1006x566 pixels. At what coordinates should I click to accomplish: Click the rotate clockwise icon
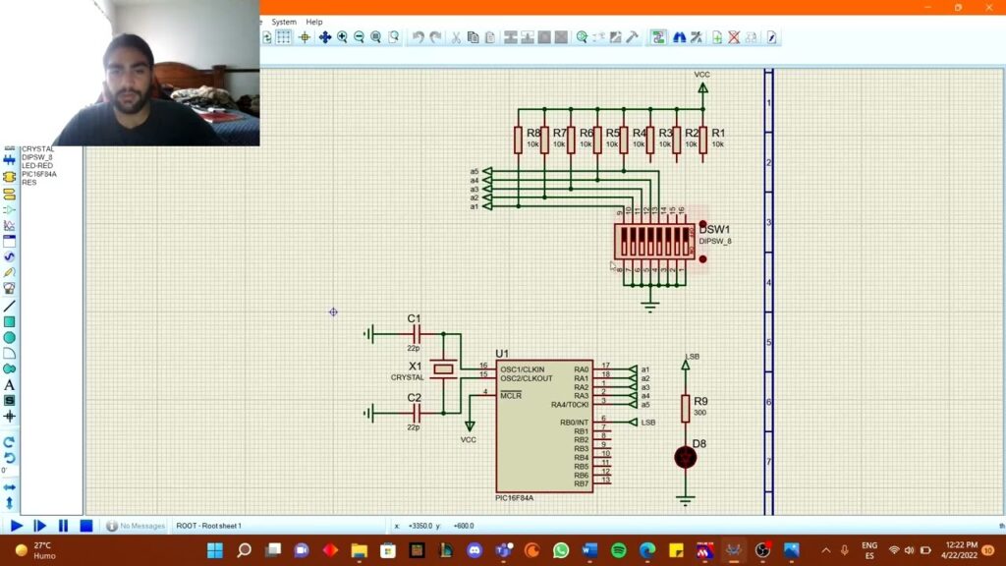point(10,442)
